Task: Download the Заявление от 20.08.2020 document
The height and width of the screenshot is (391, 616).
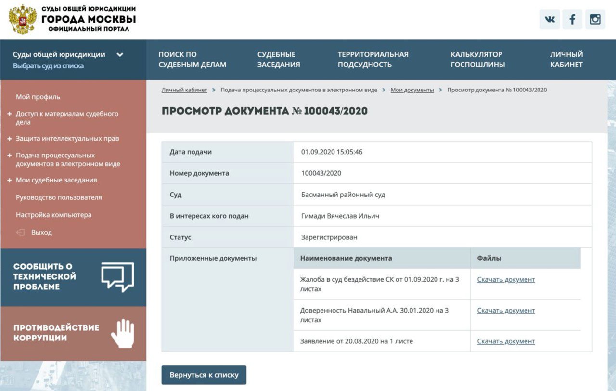Action: (506, 341)
